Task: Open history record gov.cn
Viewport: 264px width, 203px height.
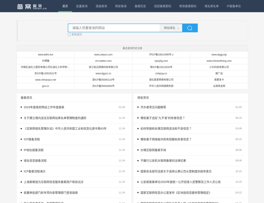Action: point(45,86)
